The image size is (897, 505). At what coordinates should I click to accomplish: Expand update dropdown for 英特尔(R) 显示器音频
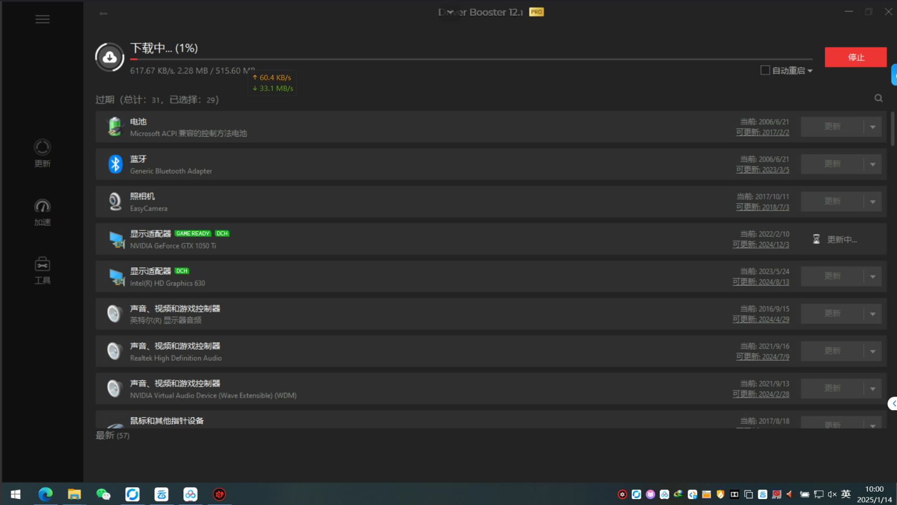[873, 314]
